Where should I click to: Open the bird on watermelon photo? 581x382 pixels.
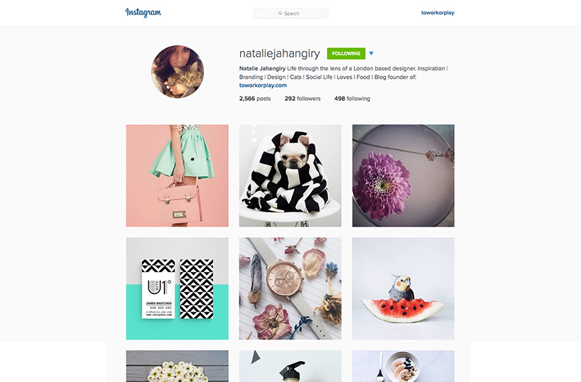[x=403, y=289]
